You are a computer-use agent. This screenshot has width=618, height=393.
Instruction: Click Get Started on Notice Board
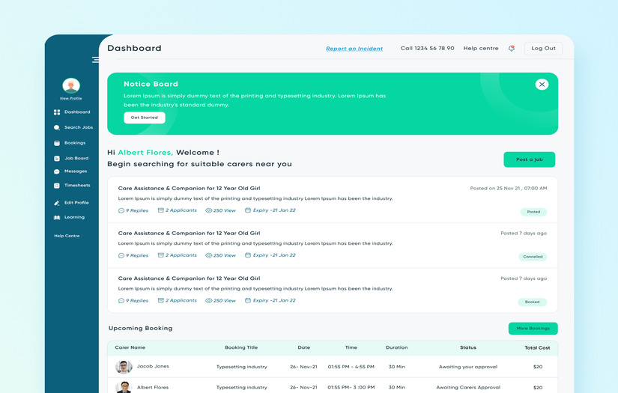(x=145, y=118)
